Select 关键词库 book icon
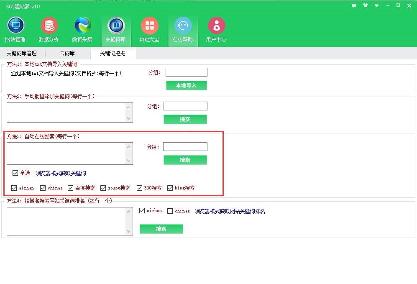The width and height of the screenshot is (417, 284). click(116, 26)
